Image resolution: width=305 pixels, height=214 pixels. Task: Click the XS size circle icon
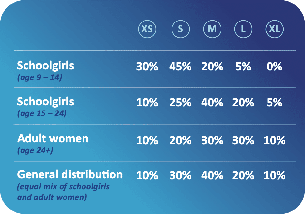[x=147, y=29]
